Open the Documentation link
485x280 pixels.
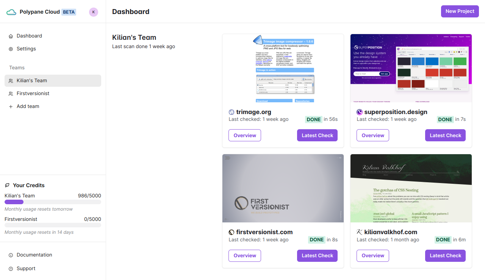pos(53,255)
